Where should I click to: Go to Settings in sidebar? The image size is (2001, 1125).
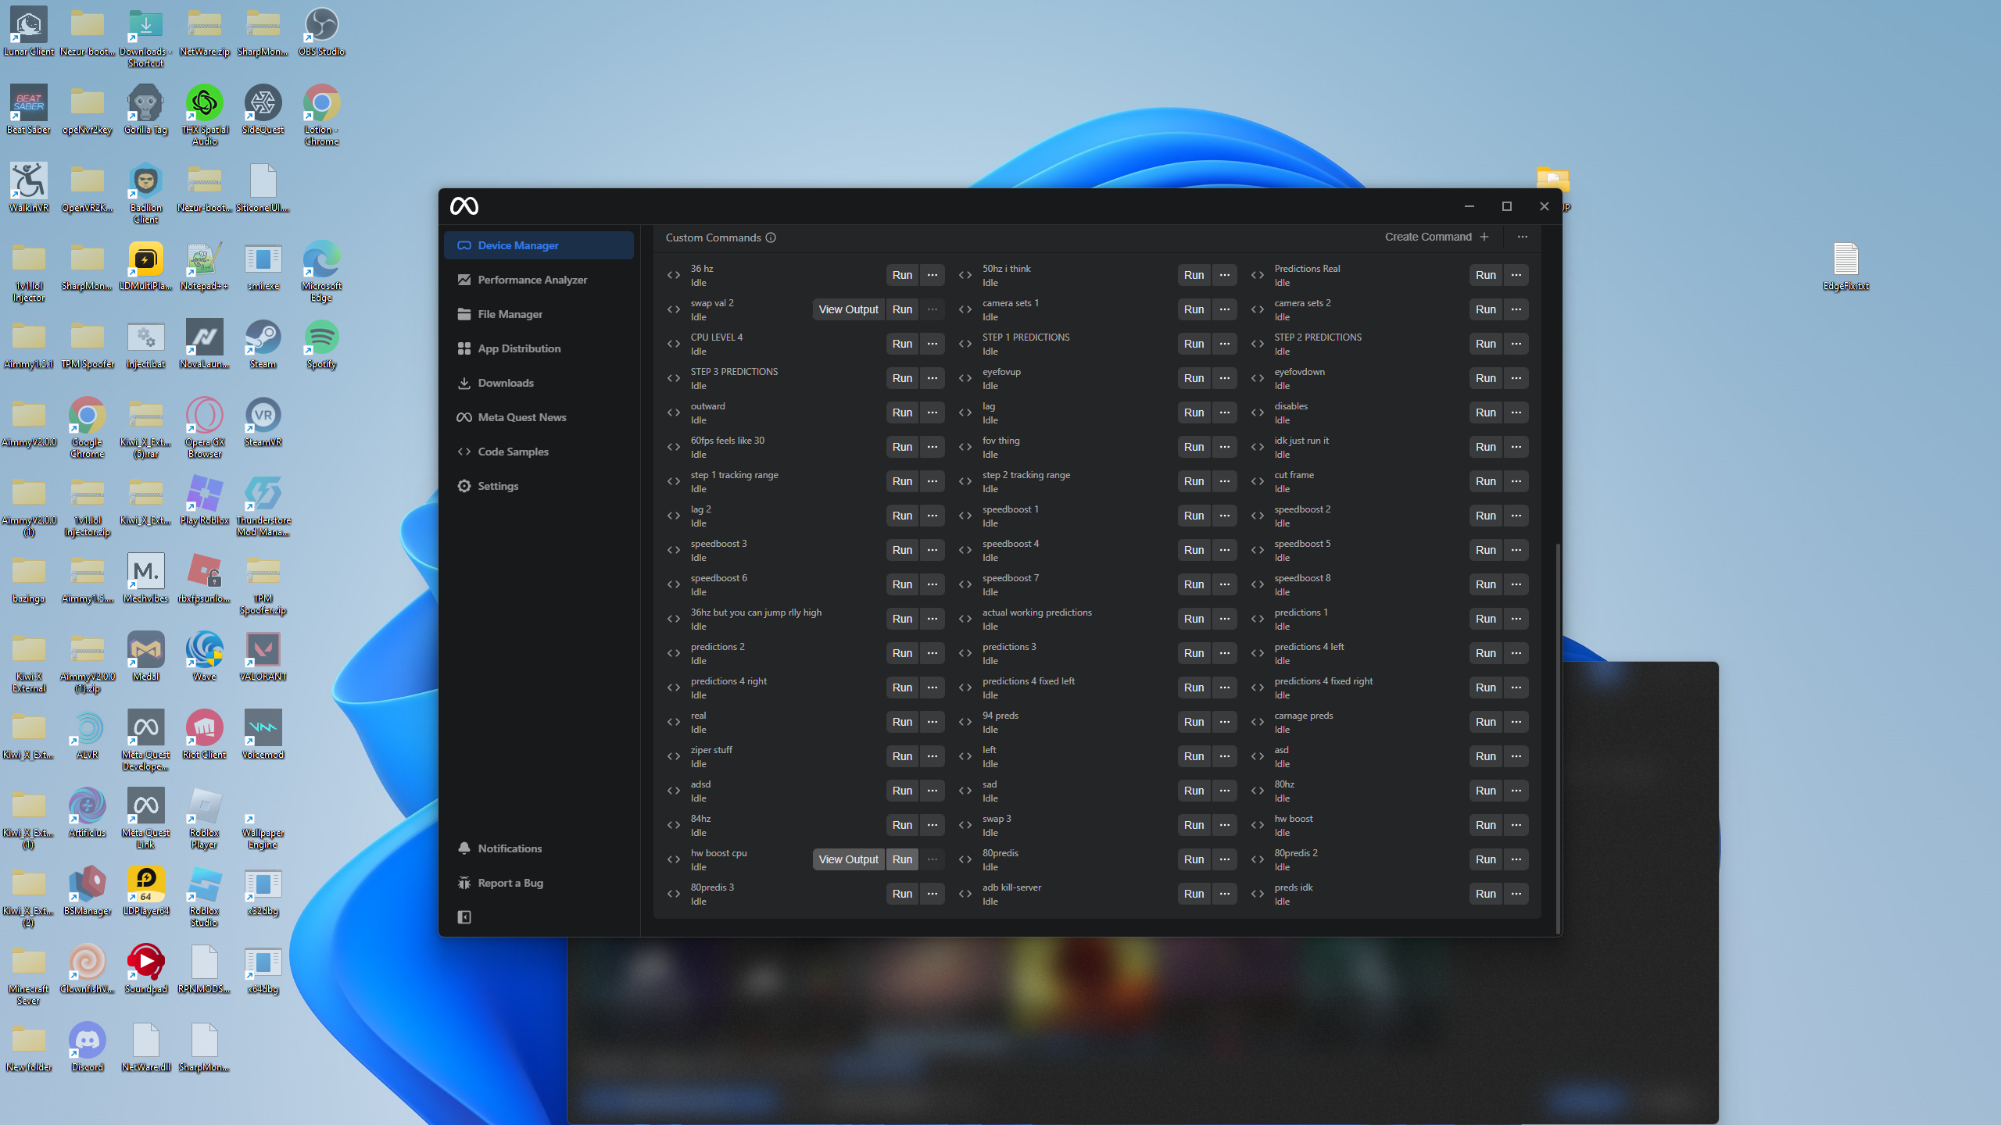(498, 486)
